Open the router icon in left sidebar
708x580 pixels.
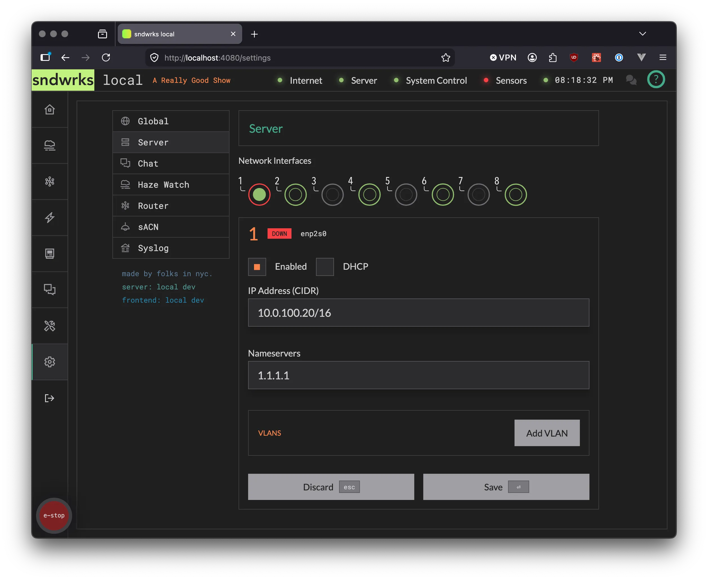[50, 181]
